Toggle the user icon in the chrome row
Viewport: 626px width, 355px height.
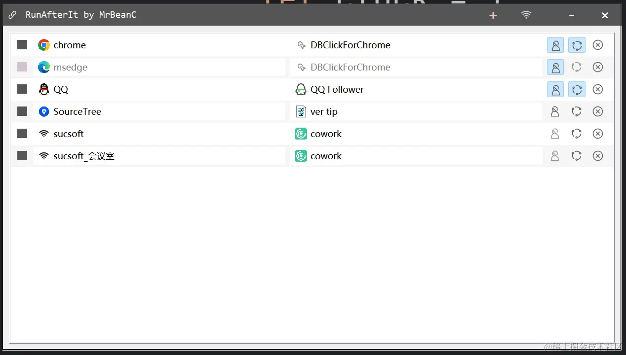[x=555, y=45]
